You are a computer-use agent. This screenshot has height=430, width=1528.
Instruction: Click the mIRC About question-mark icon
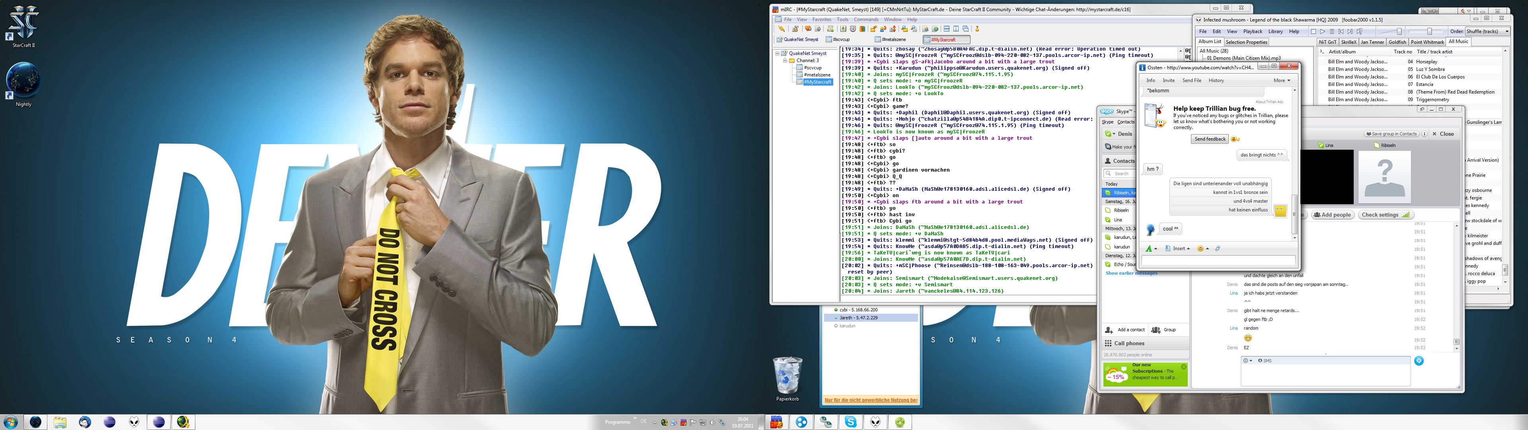pyautogui.click(x=978, y=29)
